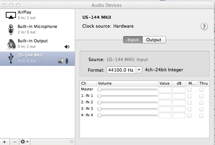Click the Master volume slider knob
This screenshot has width=215, height=145.
(99, 89)
